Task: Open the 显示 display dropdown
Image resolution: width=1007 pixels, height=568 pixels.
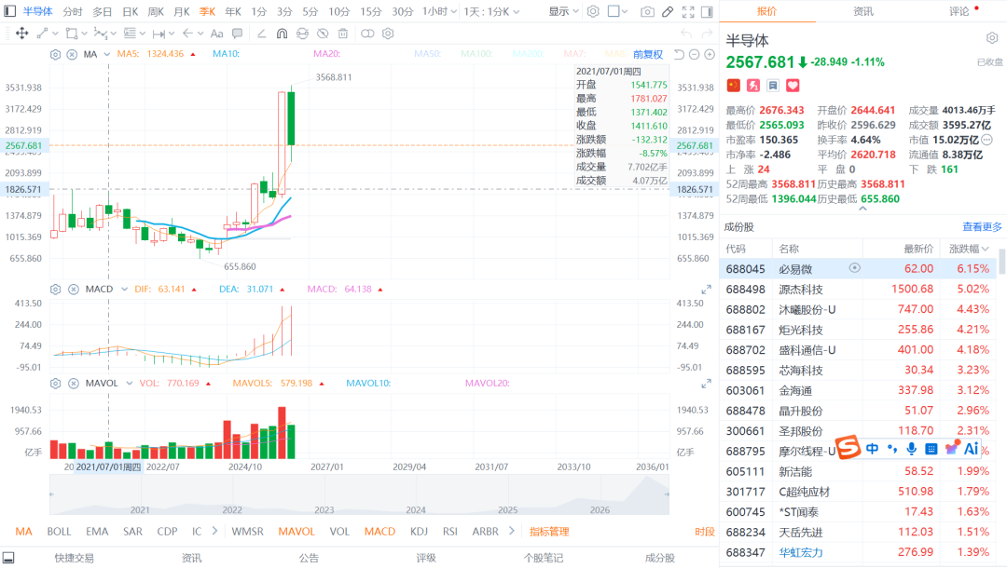Action: click(563, 11)
